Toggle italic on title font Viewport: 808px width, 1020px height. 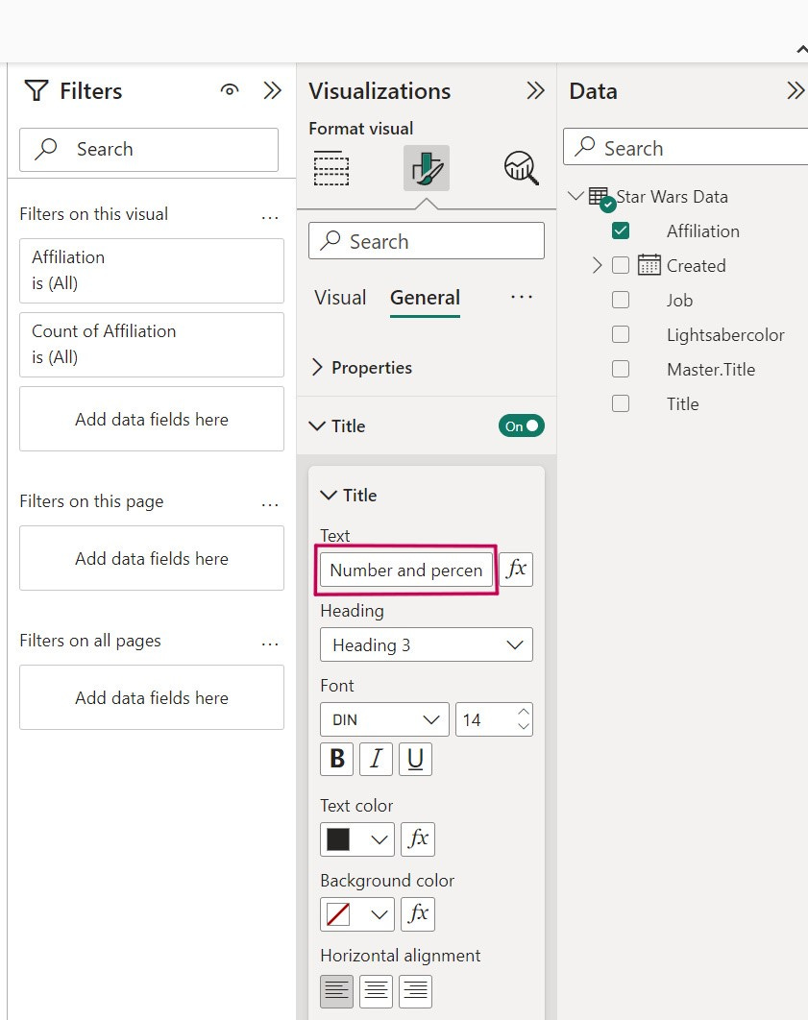(376, 759)
